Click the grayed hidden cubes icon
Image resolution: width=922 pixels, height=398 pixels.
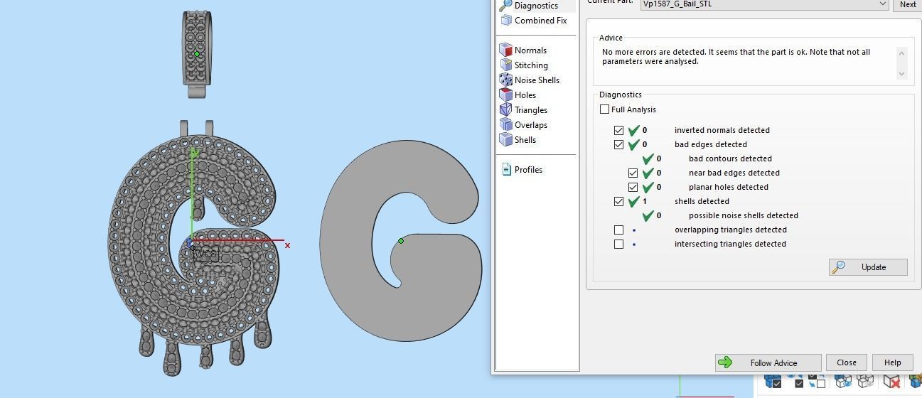[x=865, y=381]
